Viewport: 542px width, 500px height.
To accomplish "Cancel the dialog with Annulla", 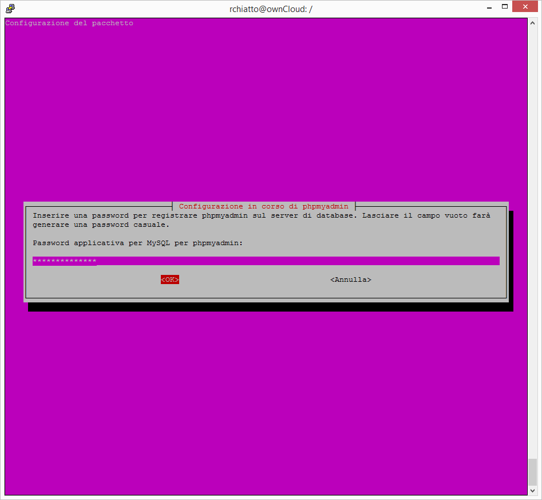I will [350, 279].
